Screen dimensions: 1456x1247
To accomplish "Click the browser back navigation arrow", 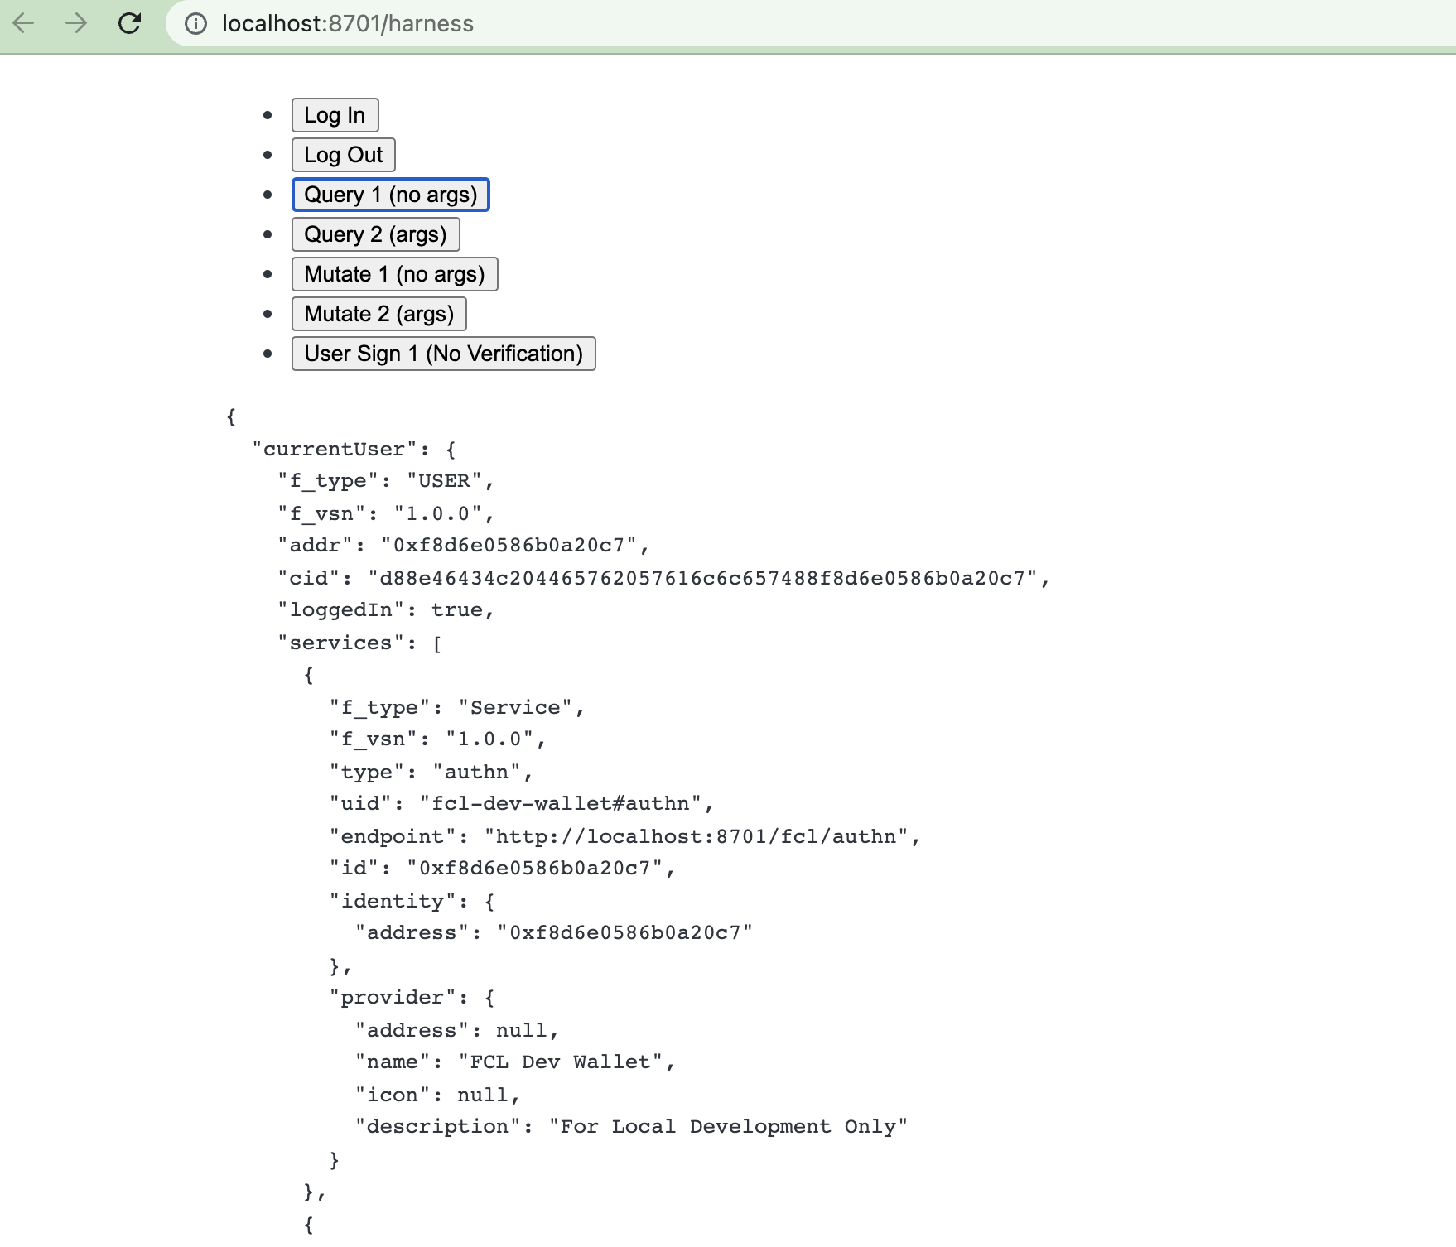I will [24, 24].
